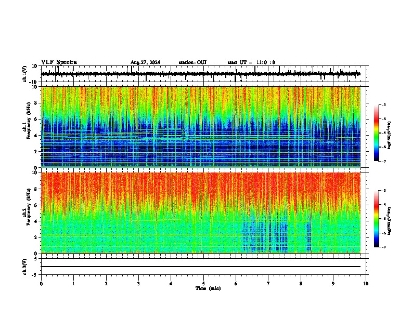The height and width of the screenshot is (318, 412).
Task: Click the "Time (min)" axis label
Action: (208, 288)
